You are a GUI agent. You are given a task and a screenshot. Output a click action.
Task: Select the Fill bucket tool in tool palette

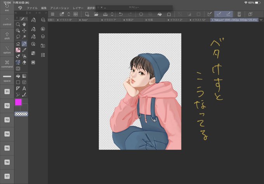(18, 76)
